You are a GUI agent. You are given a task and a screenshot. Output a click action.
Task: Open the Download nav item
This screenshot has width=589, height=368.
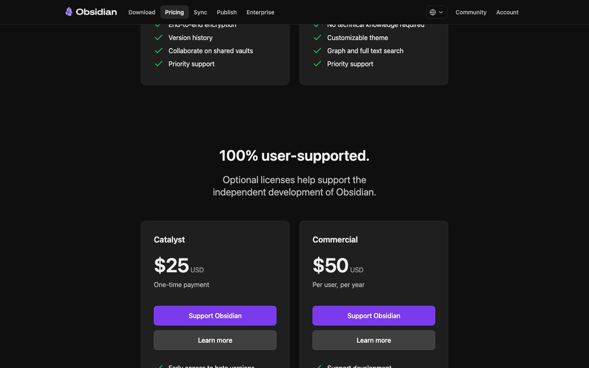(x=142, y=12)
